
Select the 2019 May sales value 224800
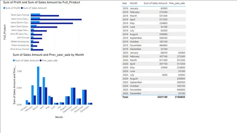coord(163,23)
